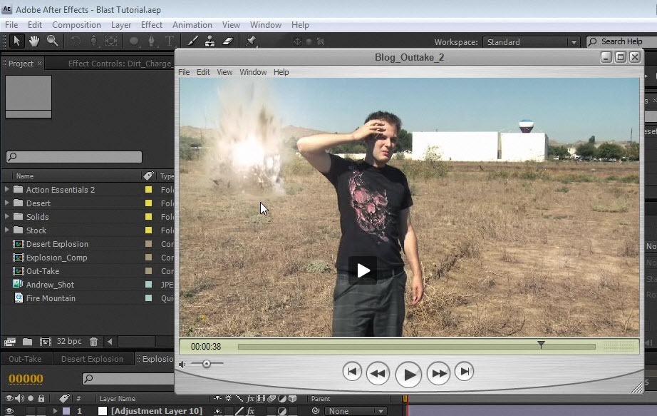Create a new folder in Project panel
The height and width of the screenshot is (416, 657).
(27, 342)
